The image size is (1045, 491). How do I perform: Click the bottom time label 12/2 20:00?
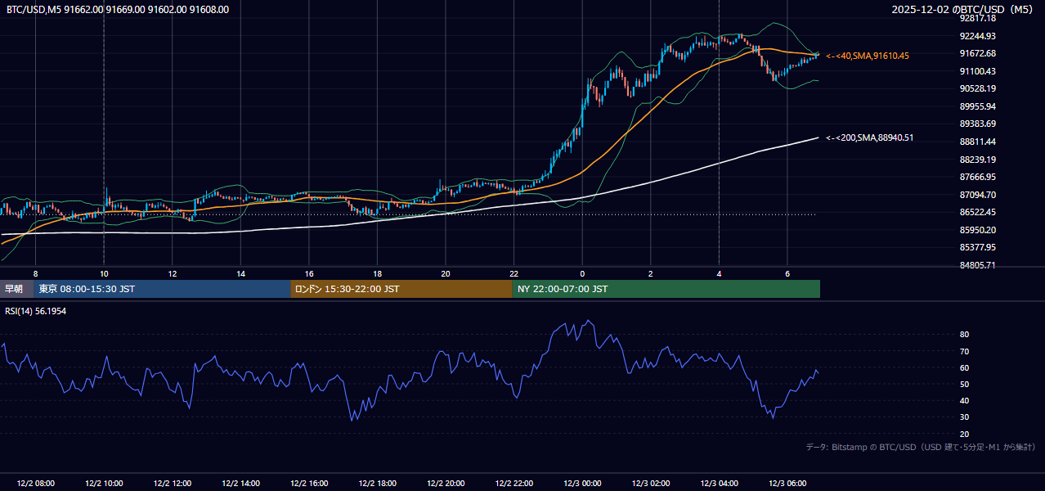tap(446, 484)
